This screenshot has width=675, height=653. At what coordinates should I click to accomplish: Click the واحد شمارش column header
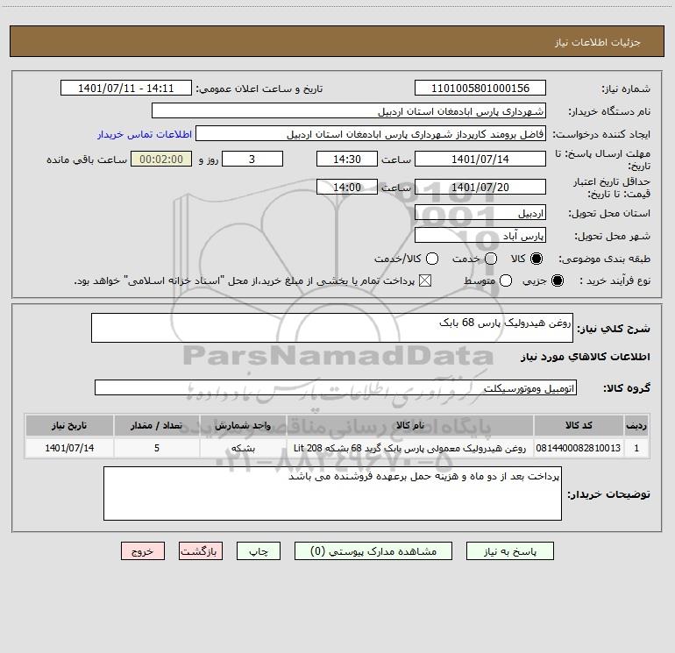[x=243, y=425]
